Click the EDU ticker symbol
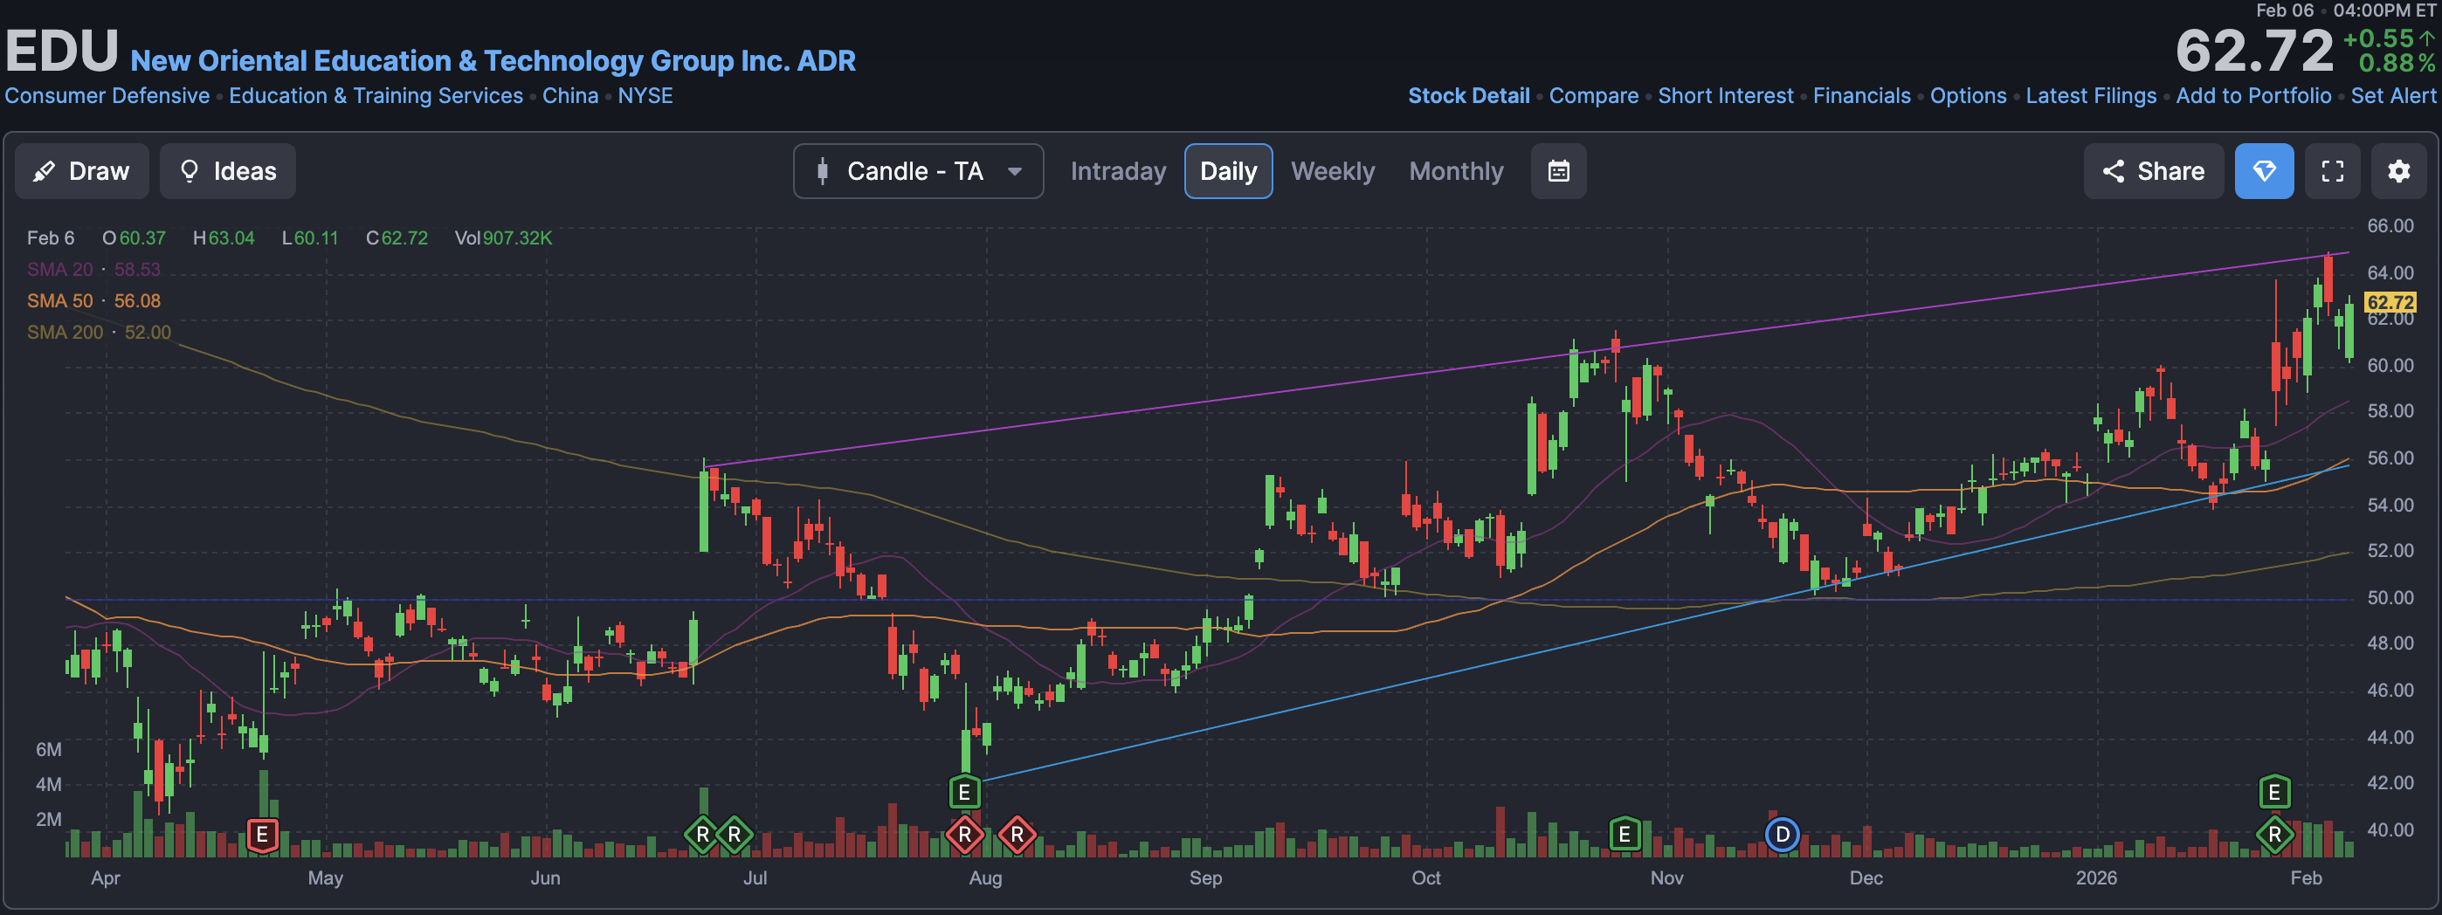The width and height of the screenshot is (2442, 915). tap(62, 52)
